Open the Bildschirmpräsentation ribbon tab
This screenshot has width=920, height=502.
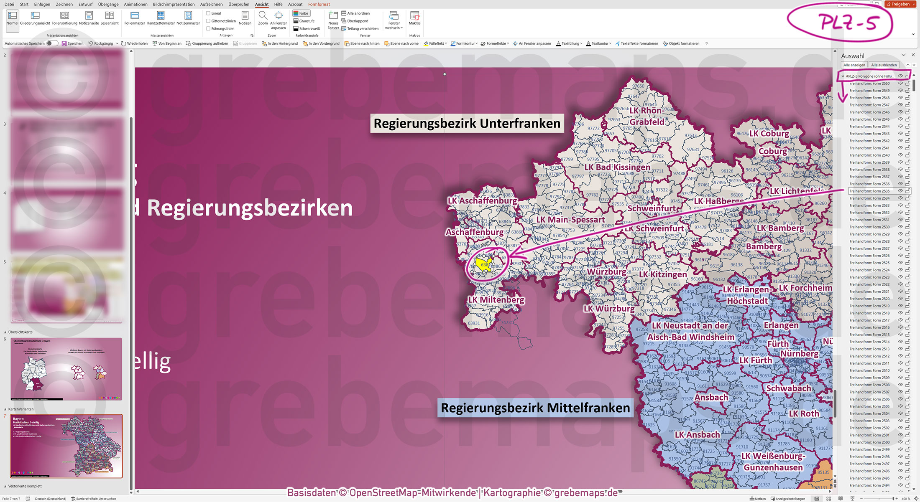tap(173, 4)
